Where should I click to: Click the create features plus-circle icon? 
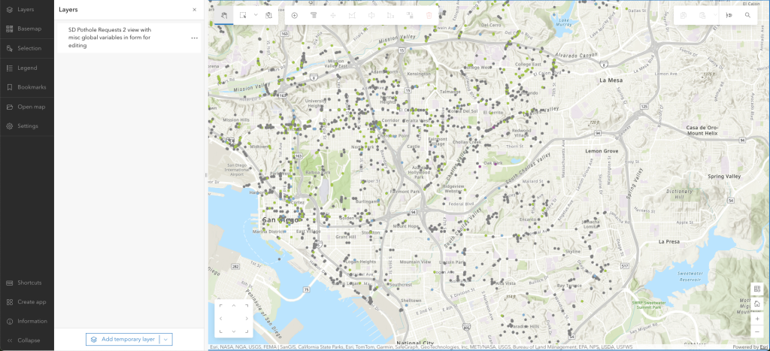294,15
